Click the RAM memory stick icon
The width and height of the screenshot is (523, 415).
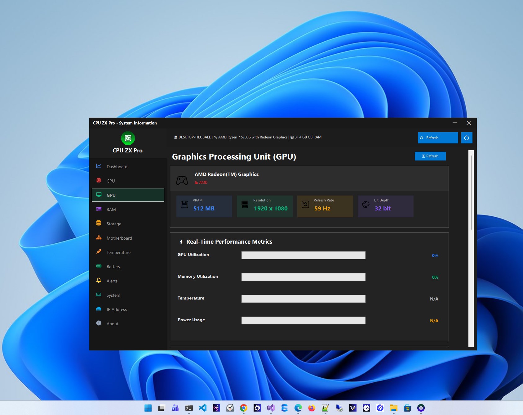[99, 209]
